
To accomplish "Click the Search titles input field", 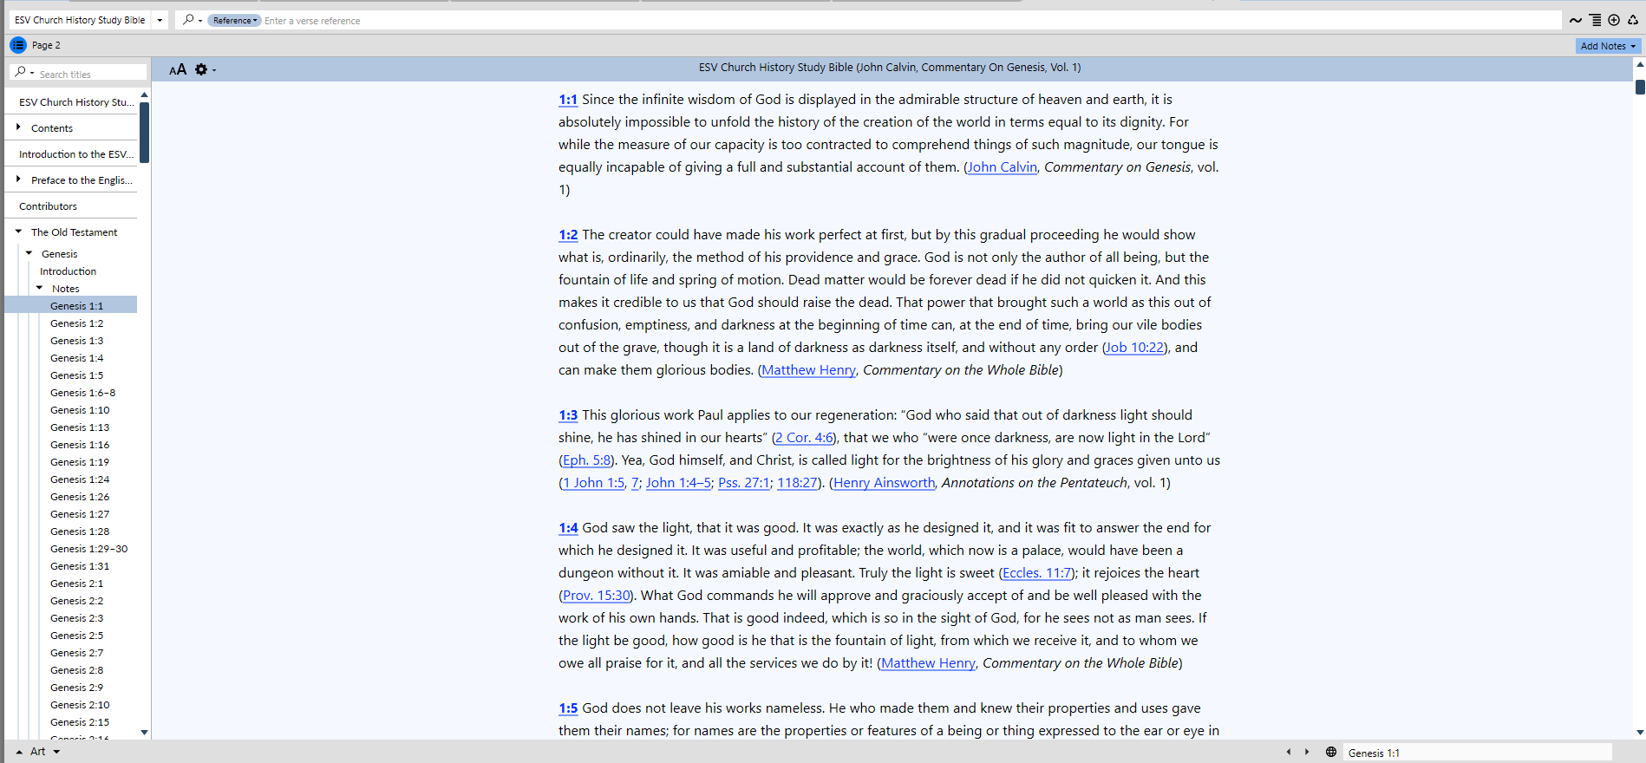I will coord(91,74).
